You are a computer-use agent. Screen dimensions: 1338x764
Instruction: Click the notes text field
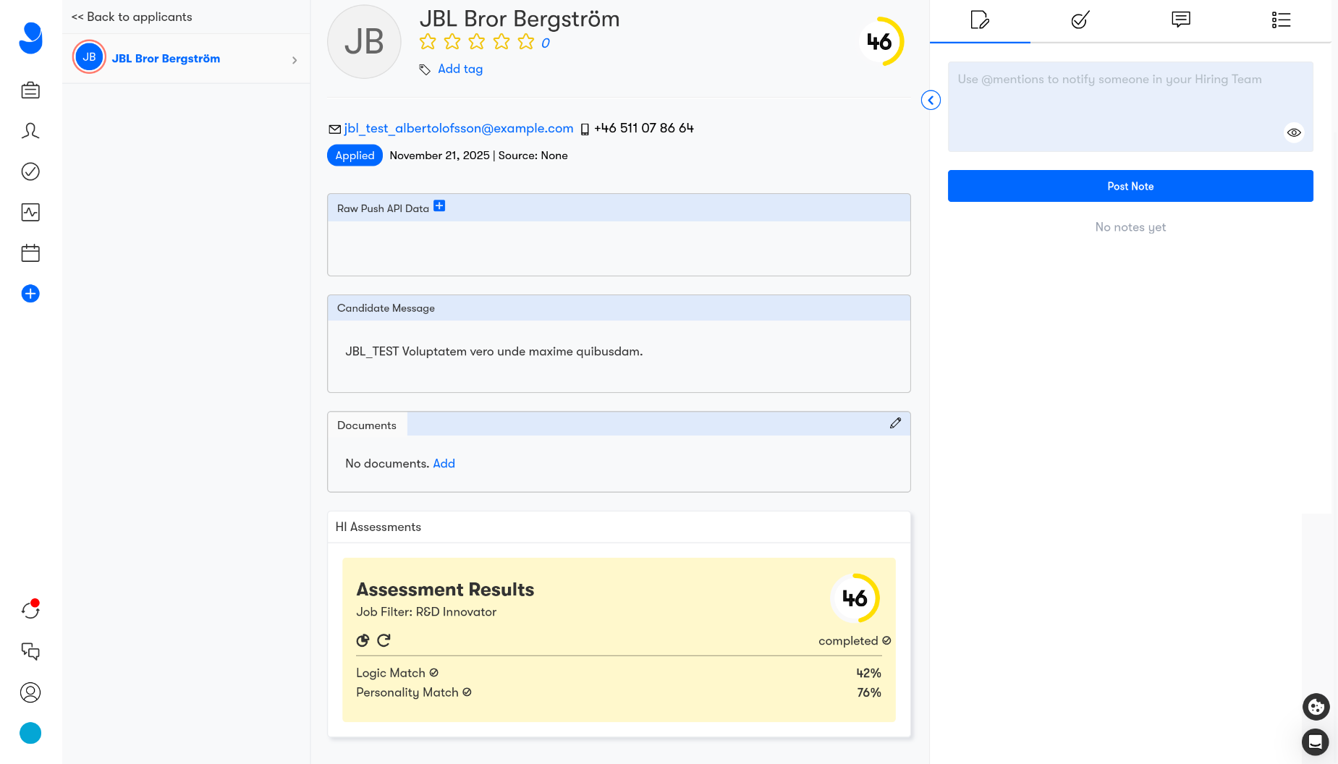pos(1114,101)
